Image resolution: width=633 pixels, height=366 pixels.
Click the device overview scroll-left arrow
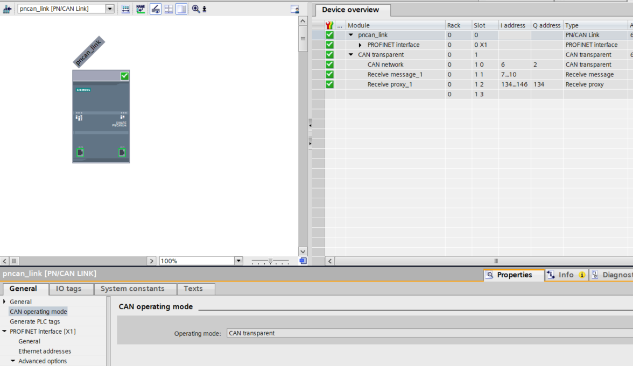click(330, 261)
